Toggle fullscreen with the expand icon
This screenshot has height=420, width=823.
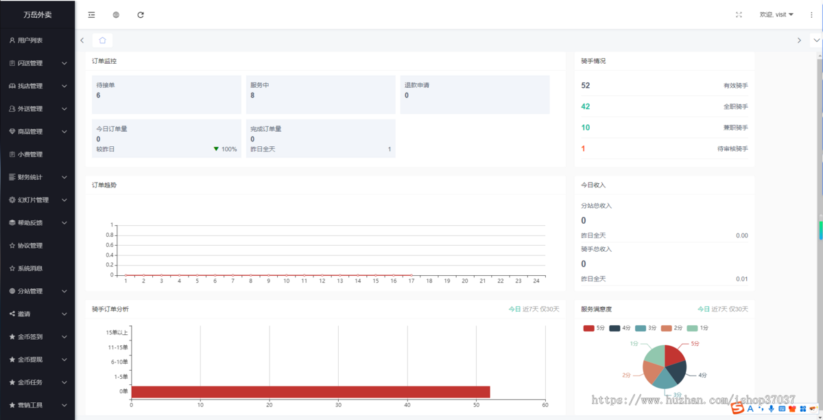click(x=739, y=14)
